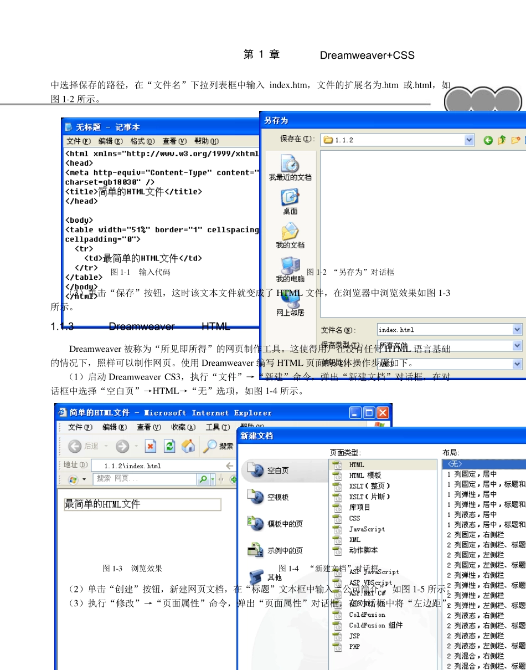Image resolution: width=526 pixels, height=670 pixels.
Task: Select 网上邻居 in Save As places bar
Action: coord(290,303)
